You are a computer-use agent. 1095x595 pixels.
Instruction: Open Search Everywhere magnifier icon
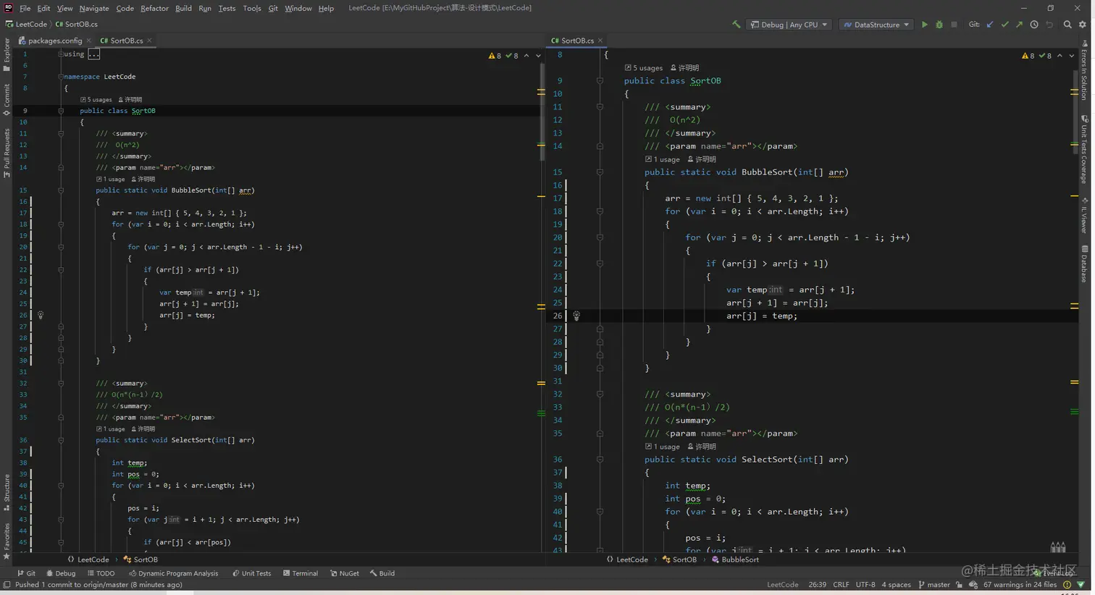tap(1067, 25)
